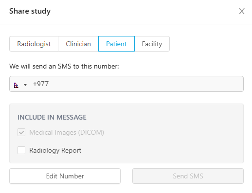Select the Patient tab

tap(116, 44)
